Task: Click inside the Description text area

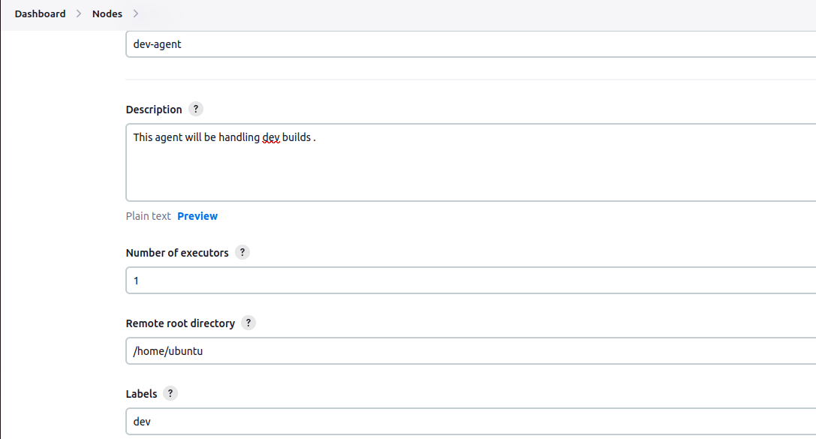Action: tap(471, 162)
